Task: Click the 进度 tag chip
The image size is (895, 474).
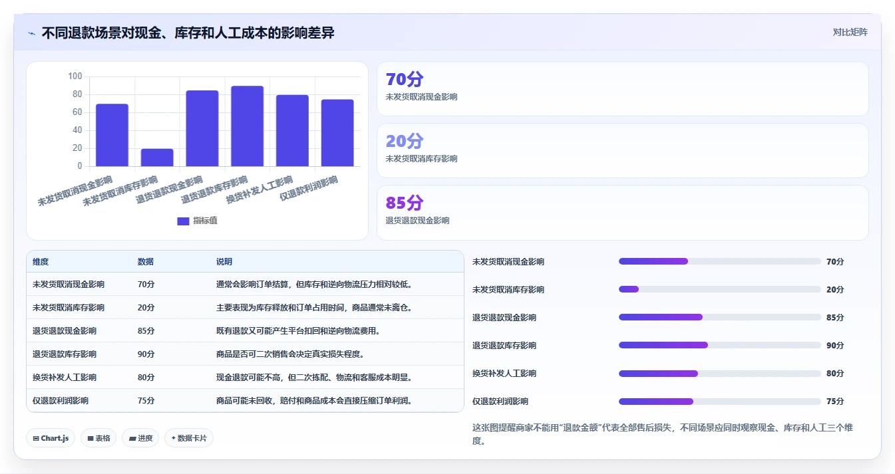Action: (x=140, y=438)
